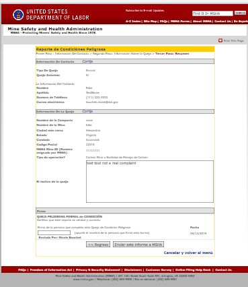Image resolution: width=248 pixels, height=287 pixels.
Task: Click the Segundo Paso breadcrumb step
Action: point(122,54)
